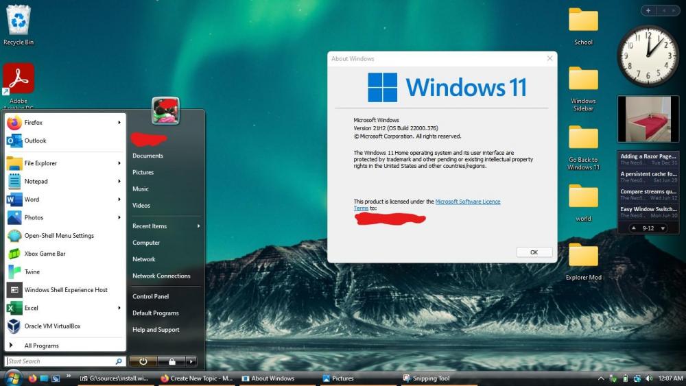Open the shutdown options arrow menu

tap(191, 361)
